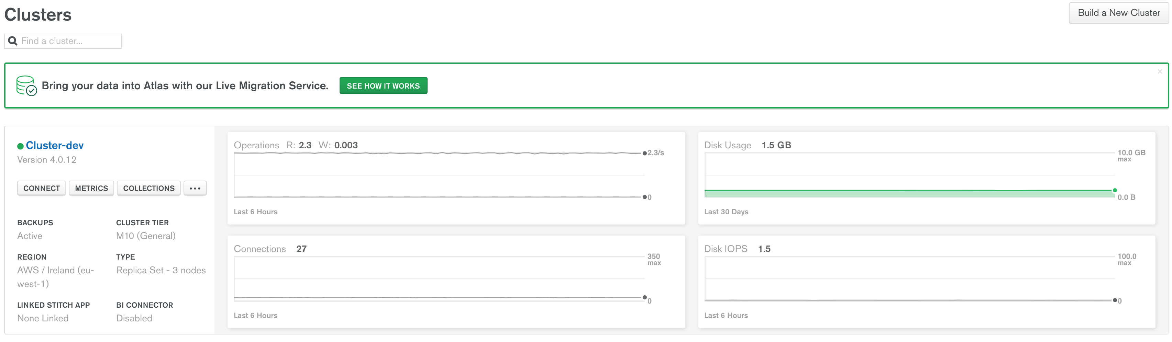
Task: Focus the Find a cluster search field
Action: tap(63, 41)
